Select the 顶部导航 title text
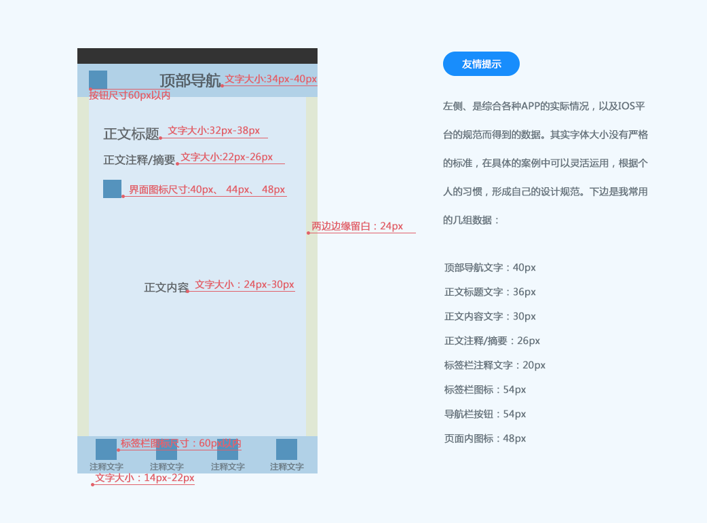This screenshot has width=707, height=523. (x=190, y=79)
